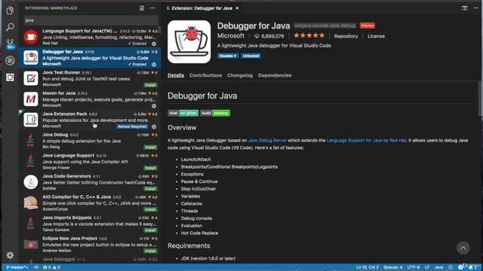
Task: Click the synchronize changes icon in status bar
Action: coord(36,267)
